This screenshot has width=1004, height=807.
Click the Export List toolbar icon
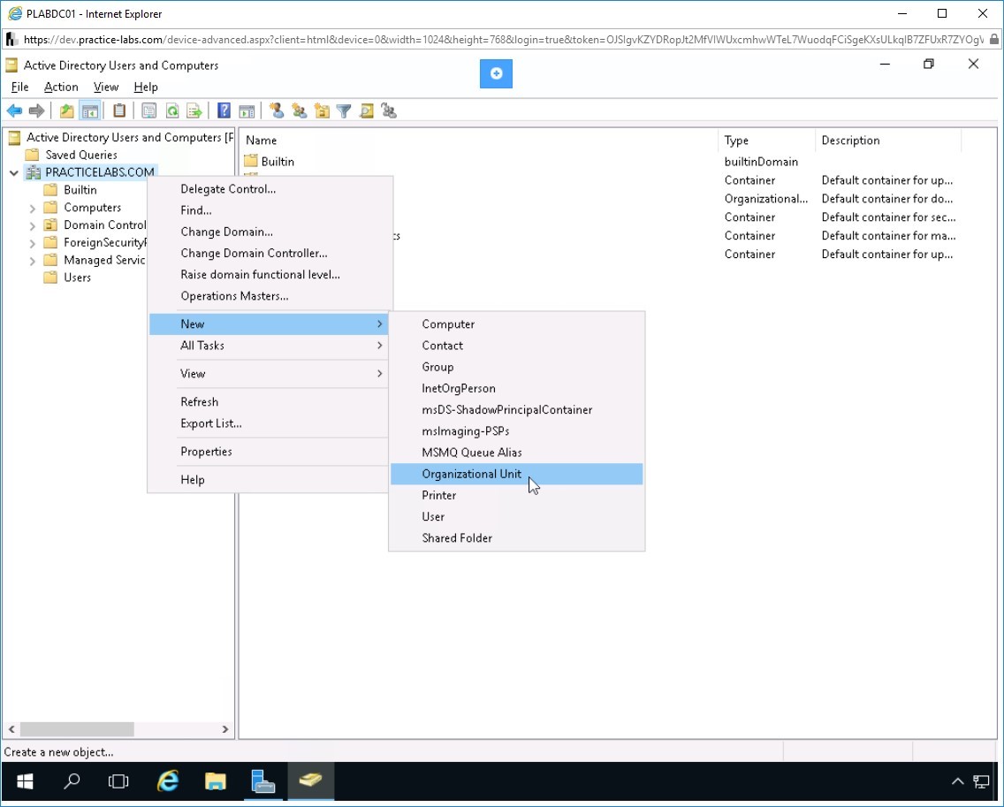tap(194, 110)
